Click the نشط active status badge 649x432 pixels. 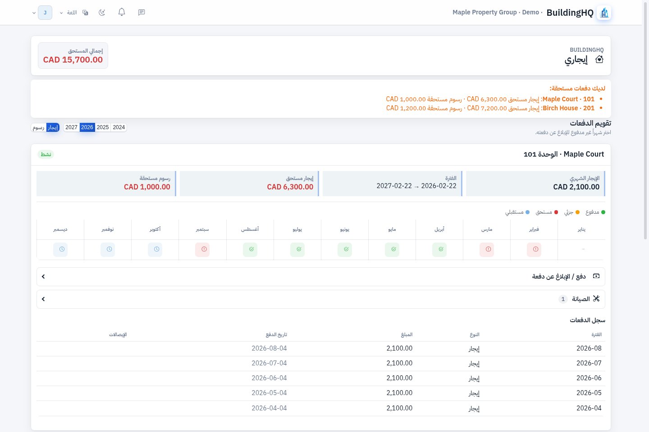(46, 154)
